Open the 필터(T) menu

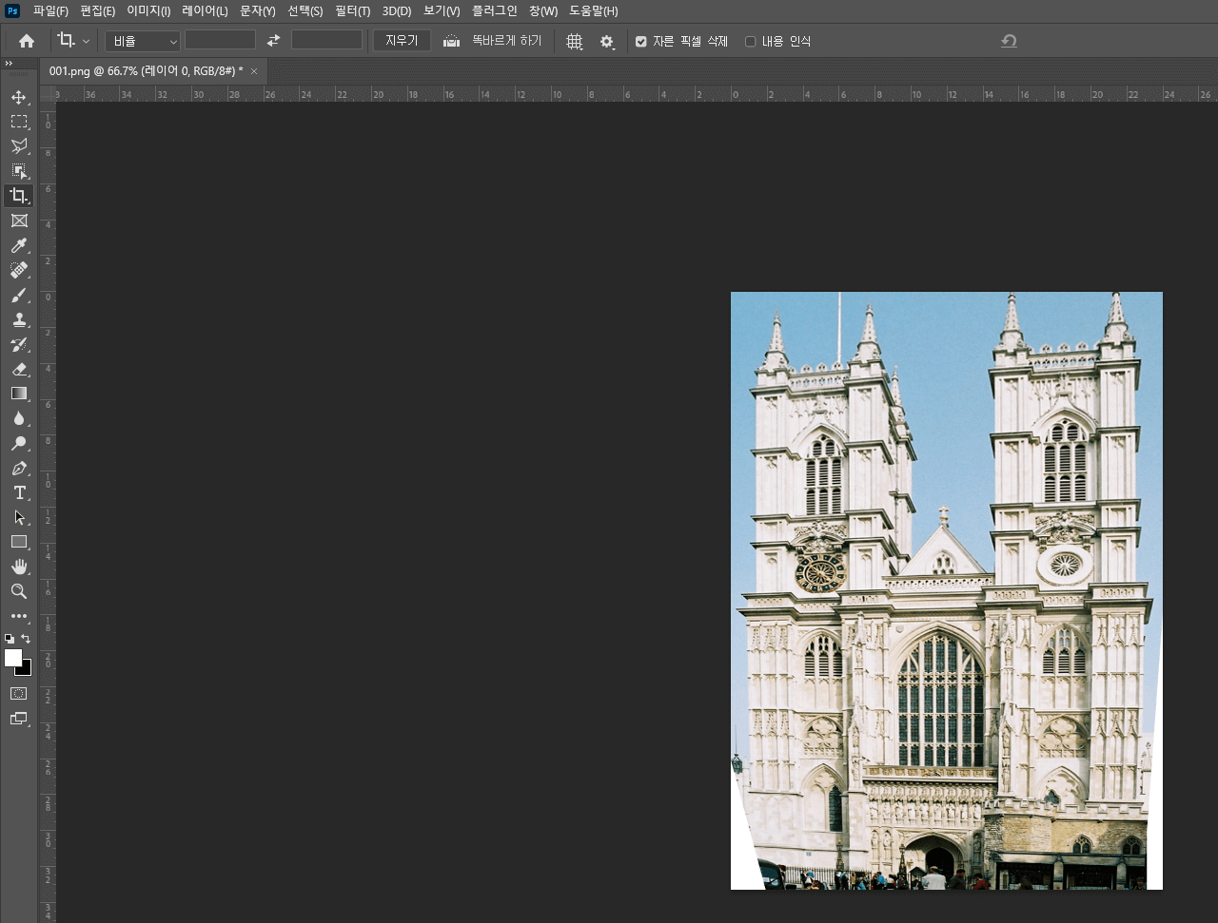(x=353, y=11)
